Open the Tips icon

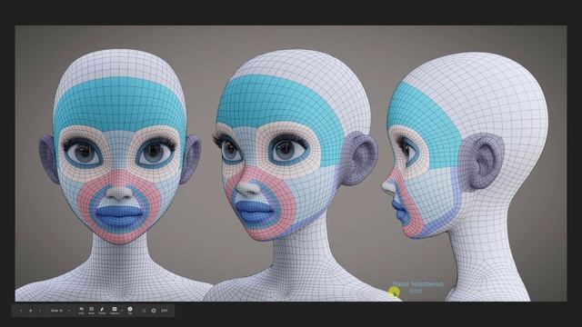pos(130,311)
